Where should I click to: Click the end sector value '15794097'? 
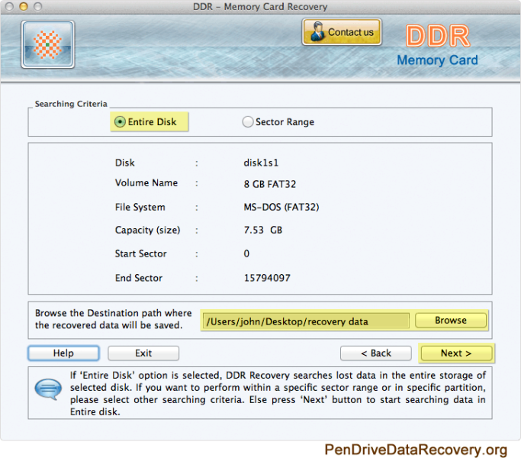tap(267, 278)
